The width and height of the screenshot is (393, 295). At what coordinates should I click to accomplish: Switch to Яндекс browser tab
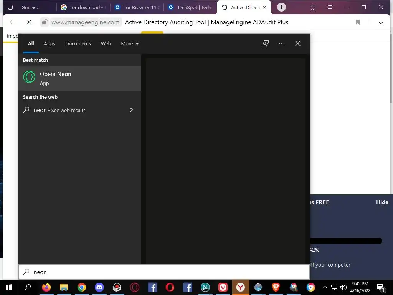30,8
